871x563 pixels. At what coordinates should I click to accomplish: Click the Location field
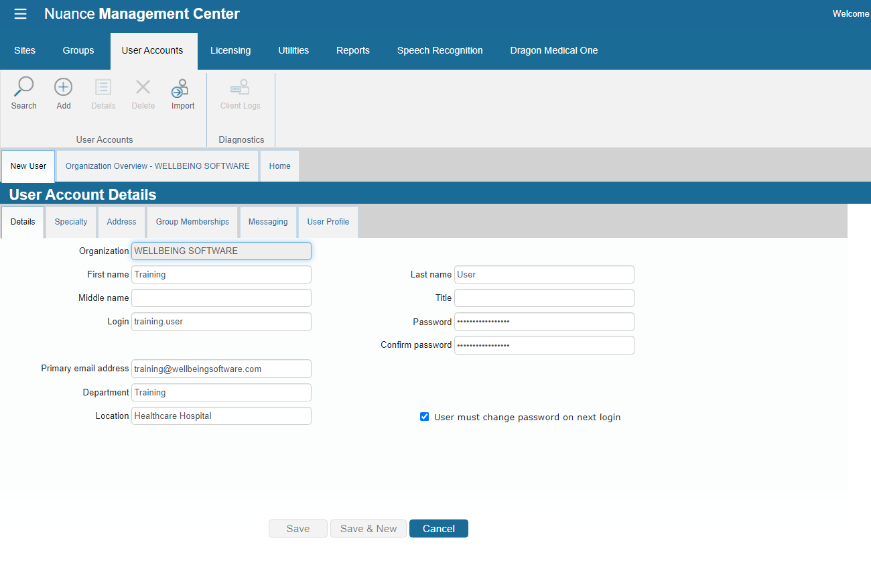click(221, 416)
